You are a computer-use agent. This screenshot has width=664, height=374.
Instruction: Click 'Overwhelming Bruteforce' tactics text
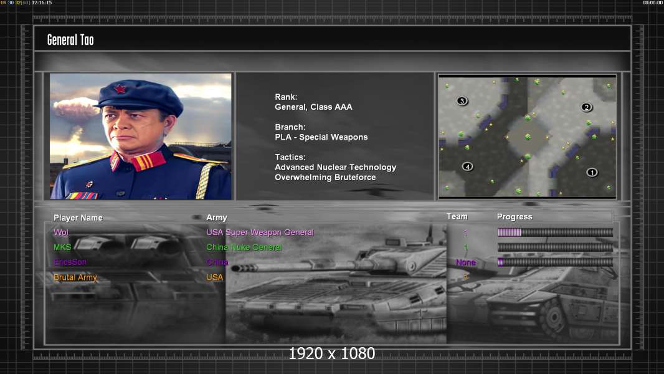click(x=325, y=177)
